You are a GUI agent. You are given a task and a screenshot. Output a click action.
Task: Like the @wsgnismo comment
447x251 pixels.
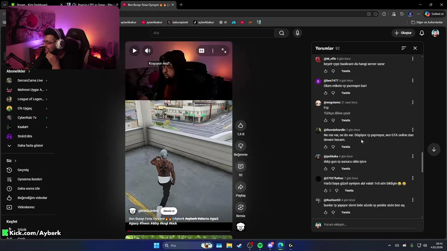coord(325,120)
